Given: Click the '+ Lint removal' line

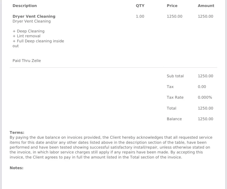Looking at the screenshot, I should click(26, 36).
